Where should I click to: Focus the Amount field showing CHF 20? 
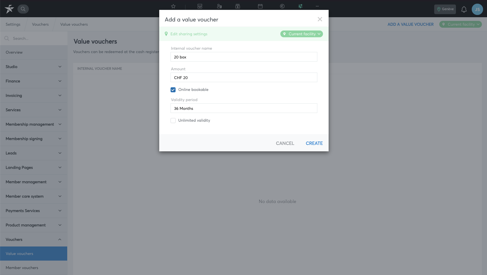tap(244, 77)
